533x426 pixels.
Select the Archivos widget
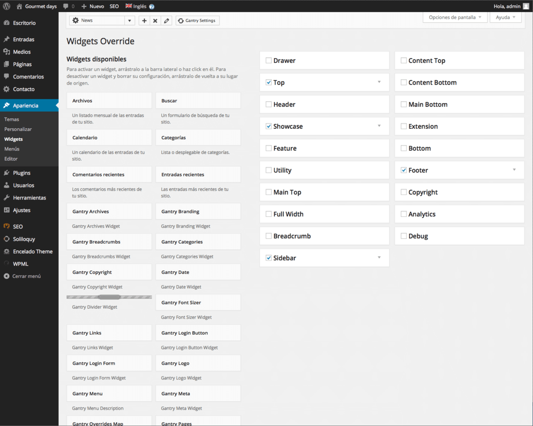click(x=109, y=101)
